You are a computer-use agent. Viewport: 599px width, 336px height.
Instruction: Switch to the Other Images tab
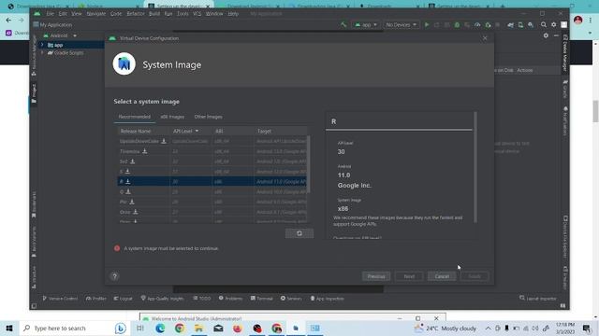click(208, 117)
